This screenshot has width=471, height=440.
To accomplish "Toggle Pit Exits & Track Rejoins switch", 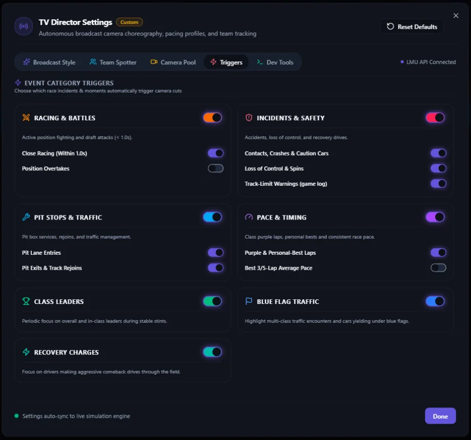I will [x=216, y=268].
